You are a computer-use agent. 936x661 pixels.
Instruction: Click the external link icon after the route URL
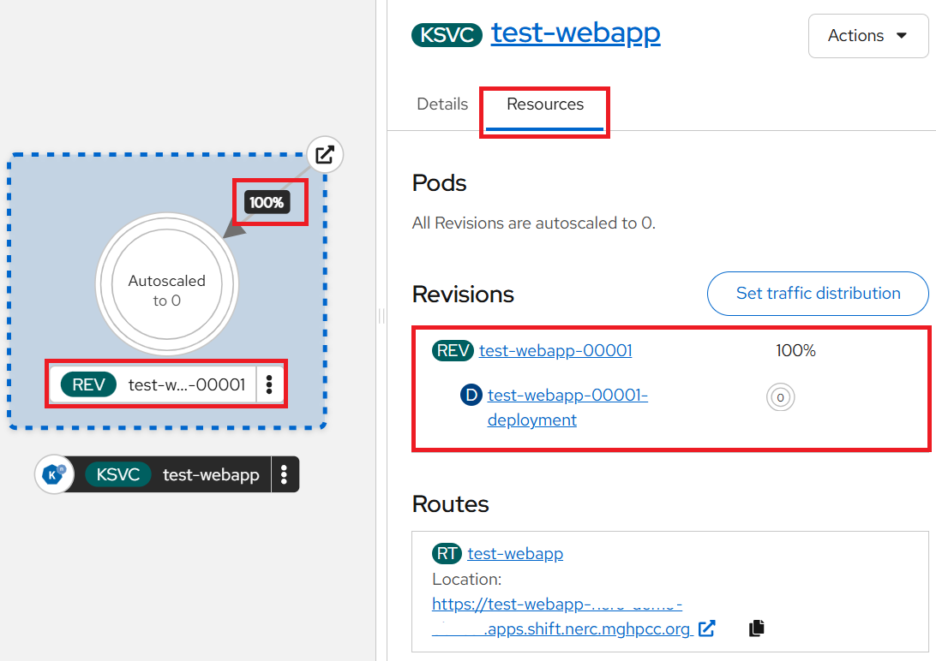click(x=706, y=628)
